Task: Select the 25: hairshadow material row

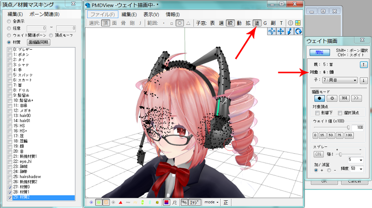Action: coord(41,177)
